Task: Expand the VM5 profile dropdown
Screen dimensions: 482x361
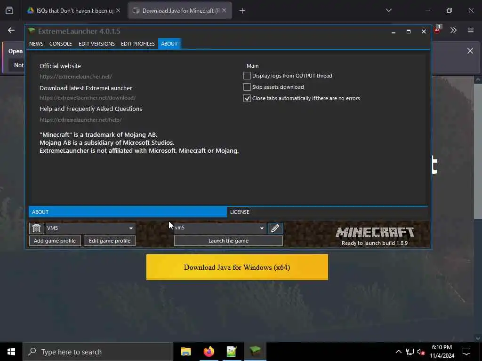Action: (x=131, y=228)
